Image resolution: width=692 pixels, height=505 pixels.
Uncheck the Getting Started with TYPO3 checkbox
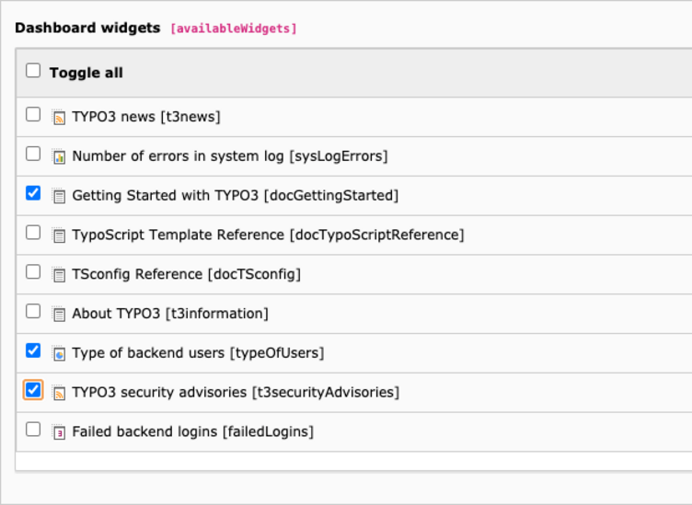coord(33,193)
